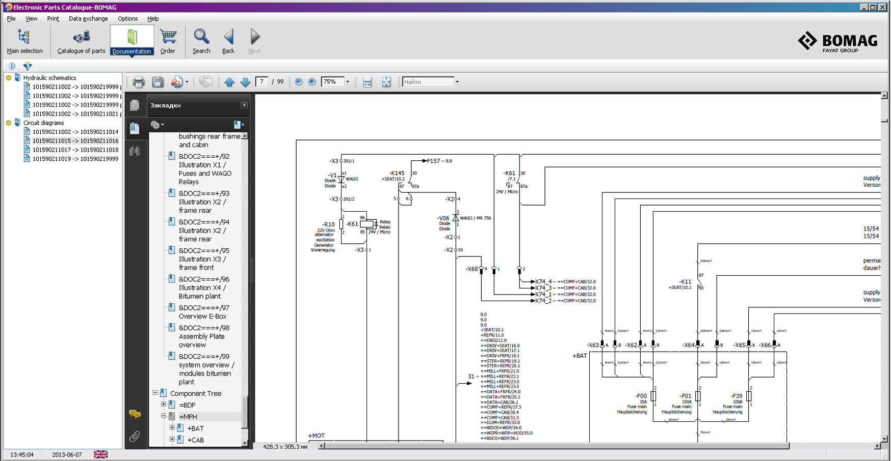The image size is (891, 461).
Task: Collapse the Hydraulic schematics tree node
Action: click(9, 78)
